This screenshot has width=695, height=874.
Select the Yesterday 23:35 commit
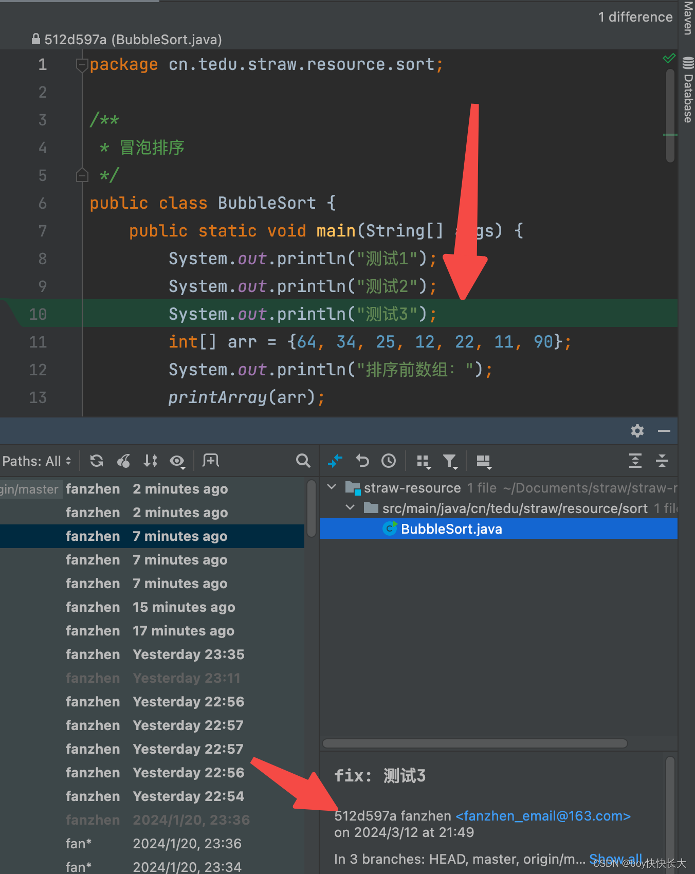click(x=152, y=654)
